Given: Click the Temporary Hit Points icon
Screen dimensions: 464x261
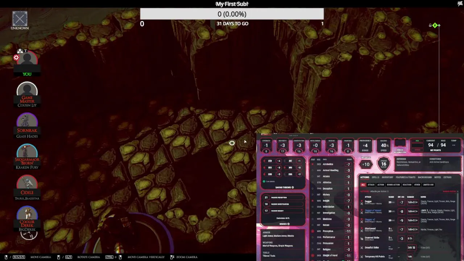Looking at the screenshot, I should point(361,257).
